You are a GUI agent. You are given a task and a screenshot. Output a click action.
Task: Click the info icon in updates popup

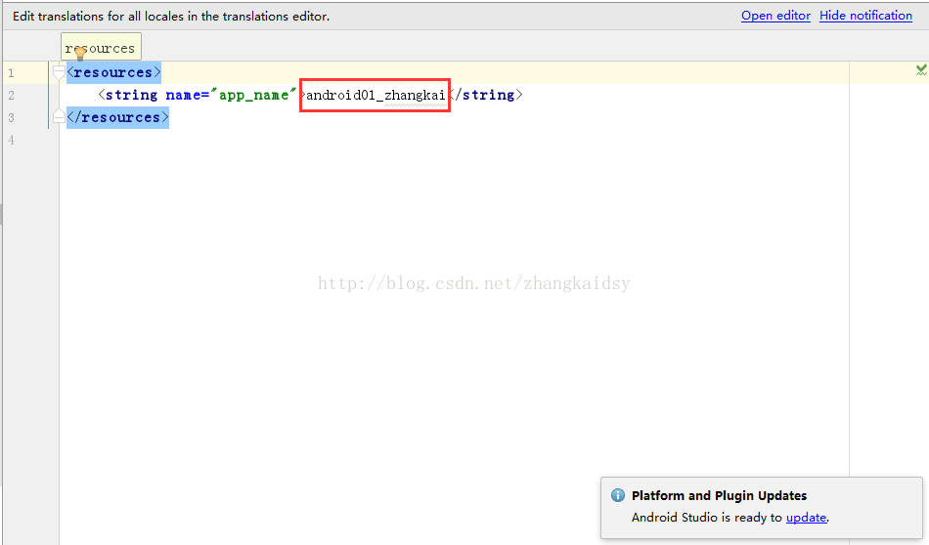[617, 495]
